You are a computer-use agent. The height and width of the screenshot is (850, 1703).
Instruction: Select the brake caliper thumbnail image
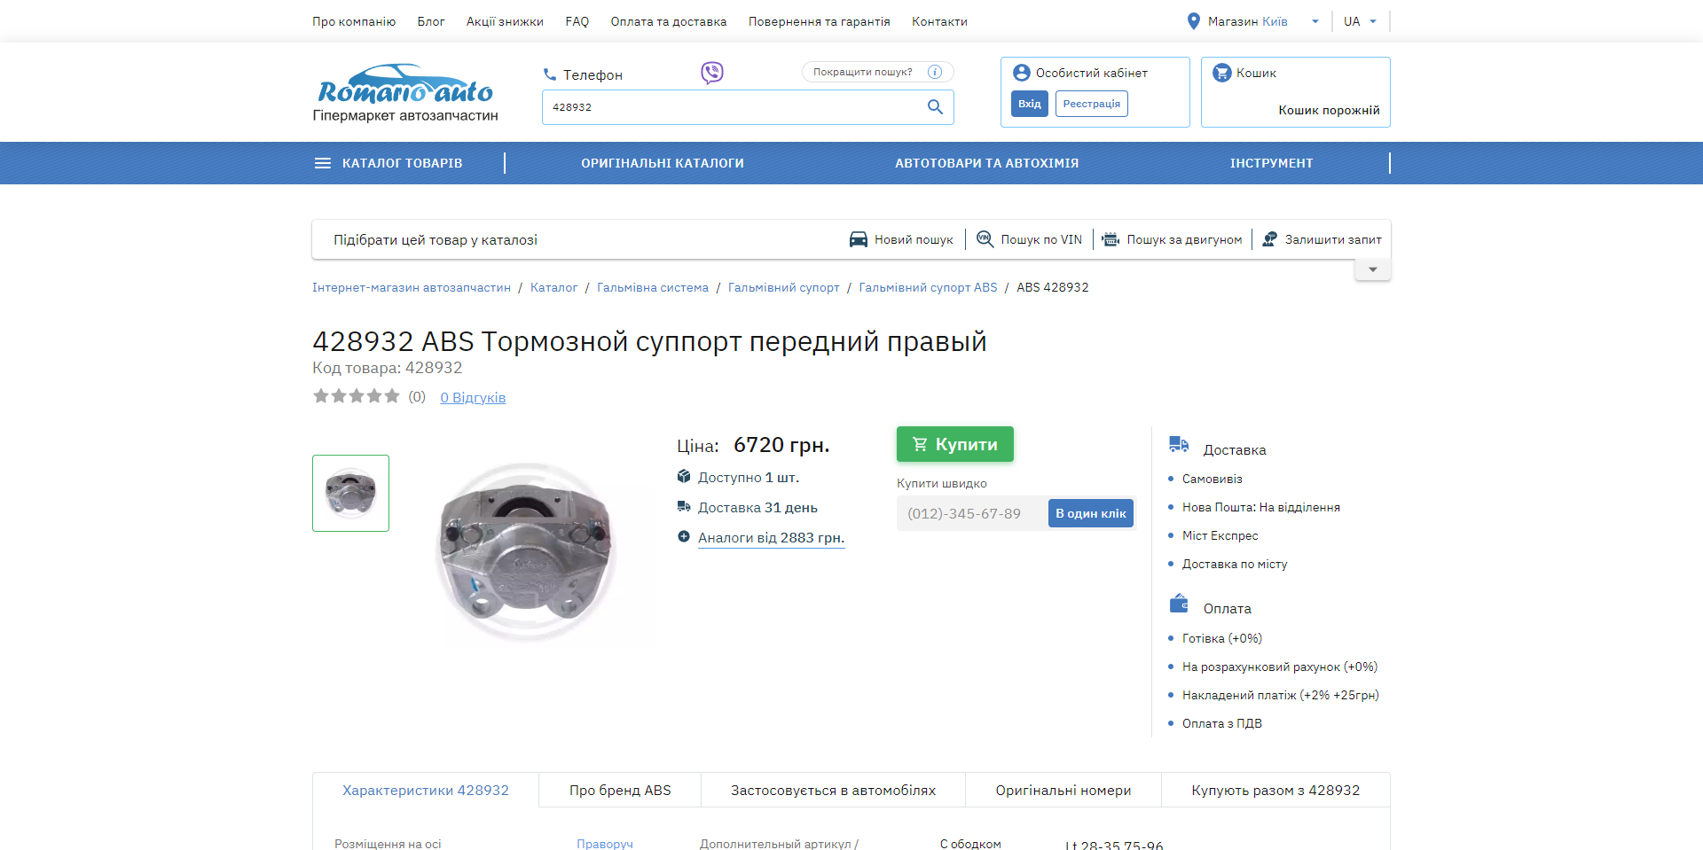coord(350,493)
